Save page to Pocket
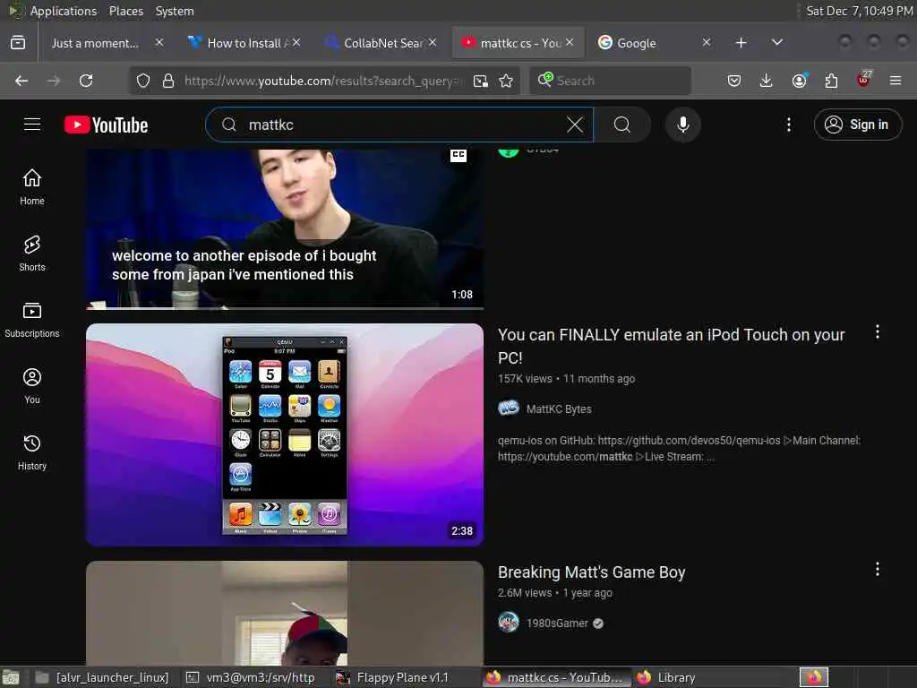Screen dimensions: 917x688 point(734,81)
